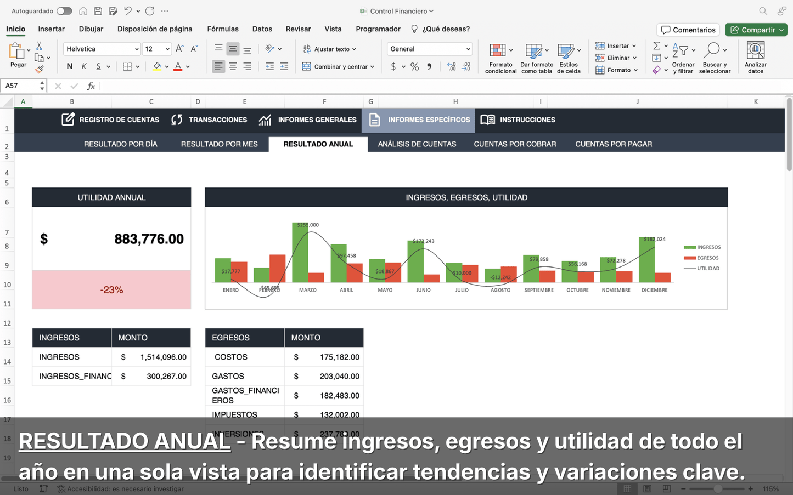
Task: Switch to the Fórmulas ribbon tab
Action: pos(223,29)
